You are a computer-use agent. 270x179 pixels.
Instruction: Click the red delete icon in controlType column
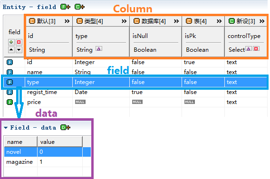[x=256, y=48]
